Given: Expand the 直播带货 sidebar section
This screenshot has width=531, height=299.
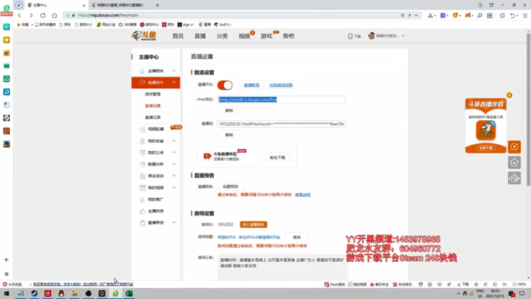Looking at the screenshot, I should (156, 223).
